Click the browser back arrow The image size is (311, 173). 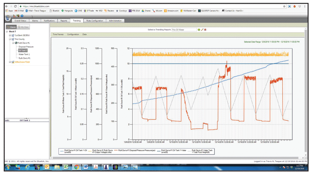pos(7,6)
